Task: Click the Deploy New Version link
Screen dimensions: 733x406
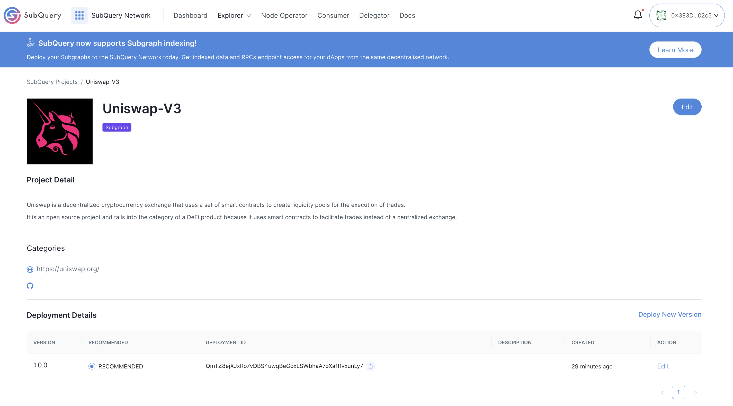Action: point(669,314)
